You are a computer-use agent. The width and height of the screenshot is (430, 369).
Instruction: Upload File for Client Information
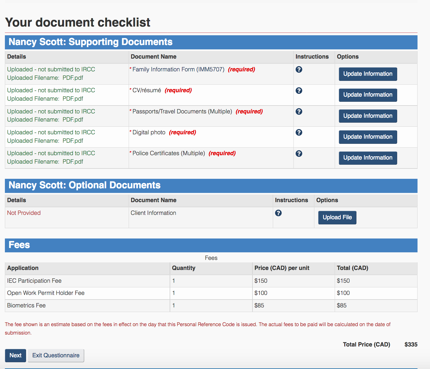[337, 218]
